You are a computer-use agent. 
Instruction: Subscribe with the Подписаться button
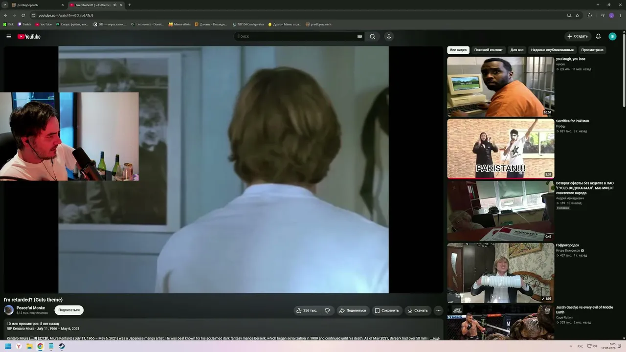pyautogui.click(x=69, y=310)
